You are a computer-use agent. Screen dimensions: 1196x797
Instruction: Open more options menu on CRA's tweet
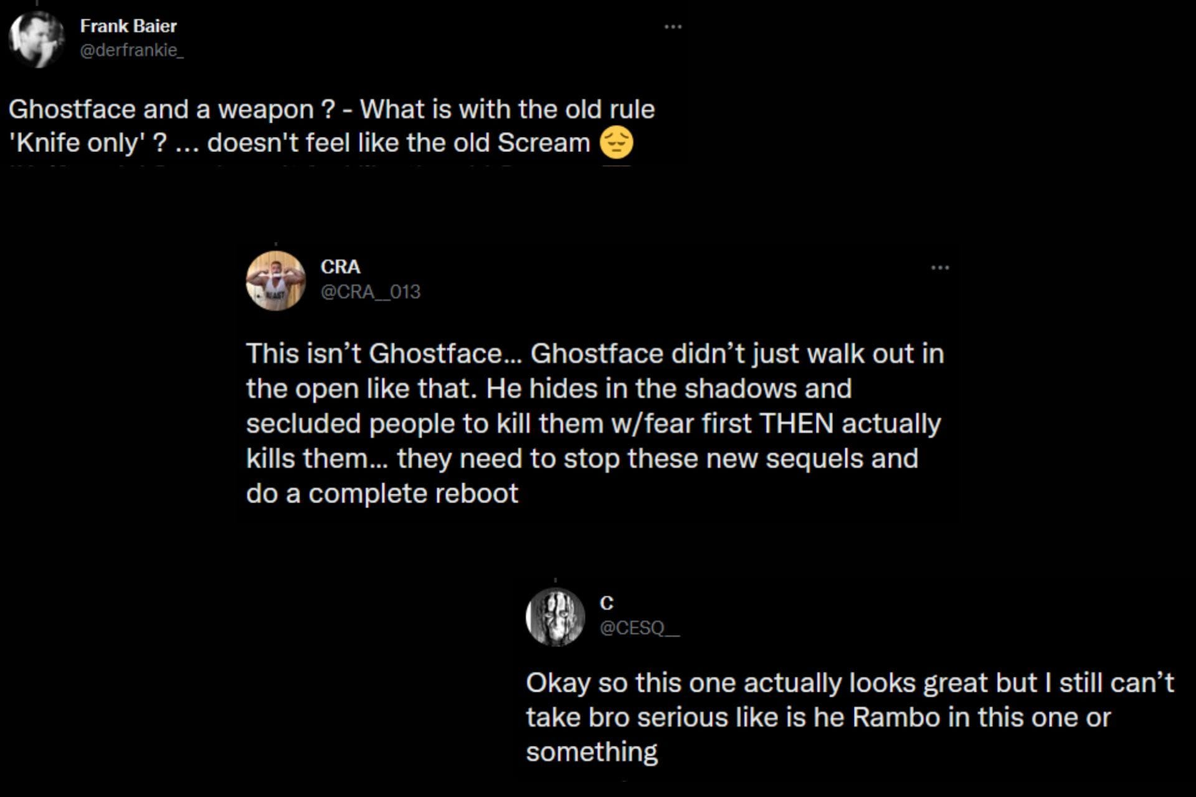939,268
